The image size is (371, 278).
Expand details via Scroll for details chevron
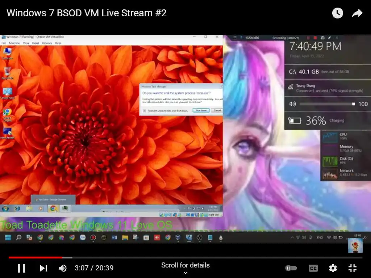click(x=185, y=273)
